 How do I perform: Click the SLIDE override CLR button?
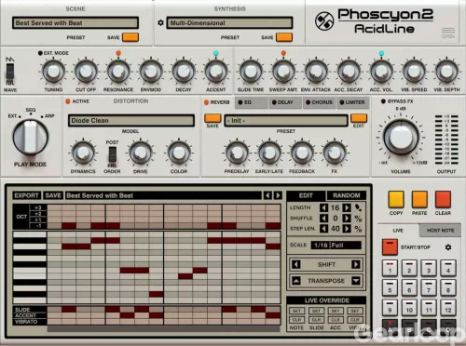click(x=316, y=320)
